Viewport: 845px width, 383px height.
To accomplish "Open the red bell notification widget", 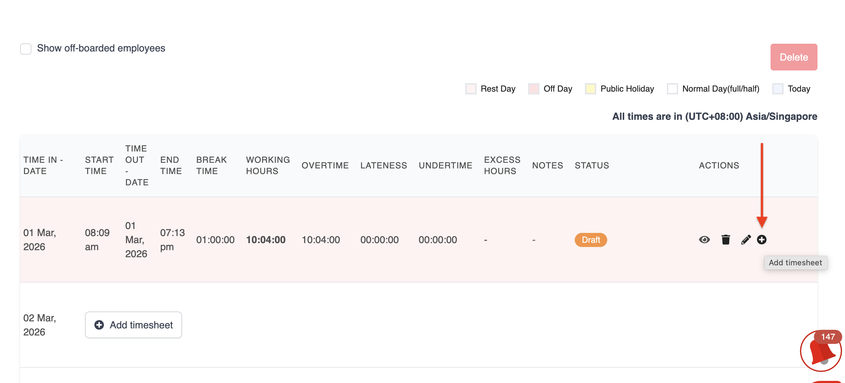I will point(821,353).
